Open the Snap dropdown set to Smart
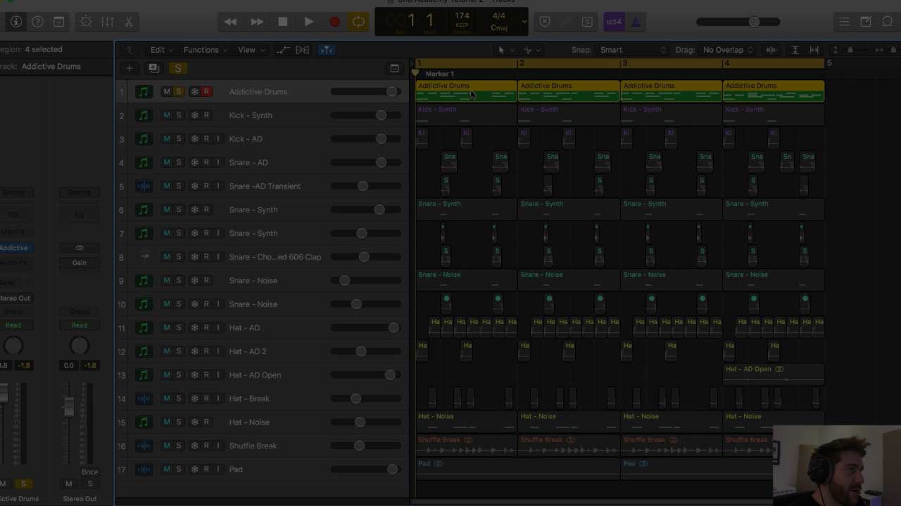Image resolution: width=901 pixels, height=506 pixels. click(x=632, y=50)
